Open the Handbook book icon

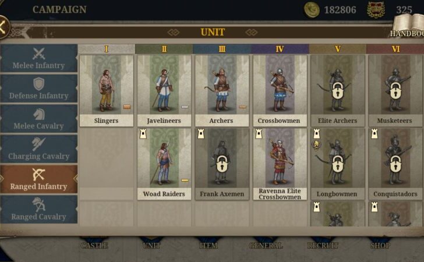pos(408,26)
